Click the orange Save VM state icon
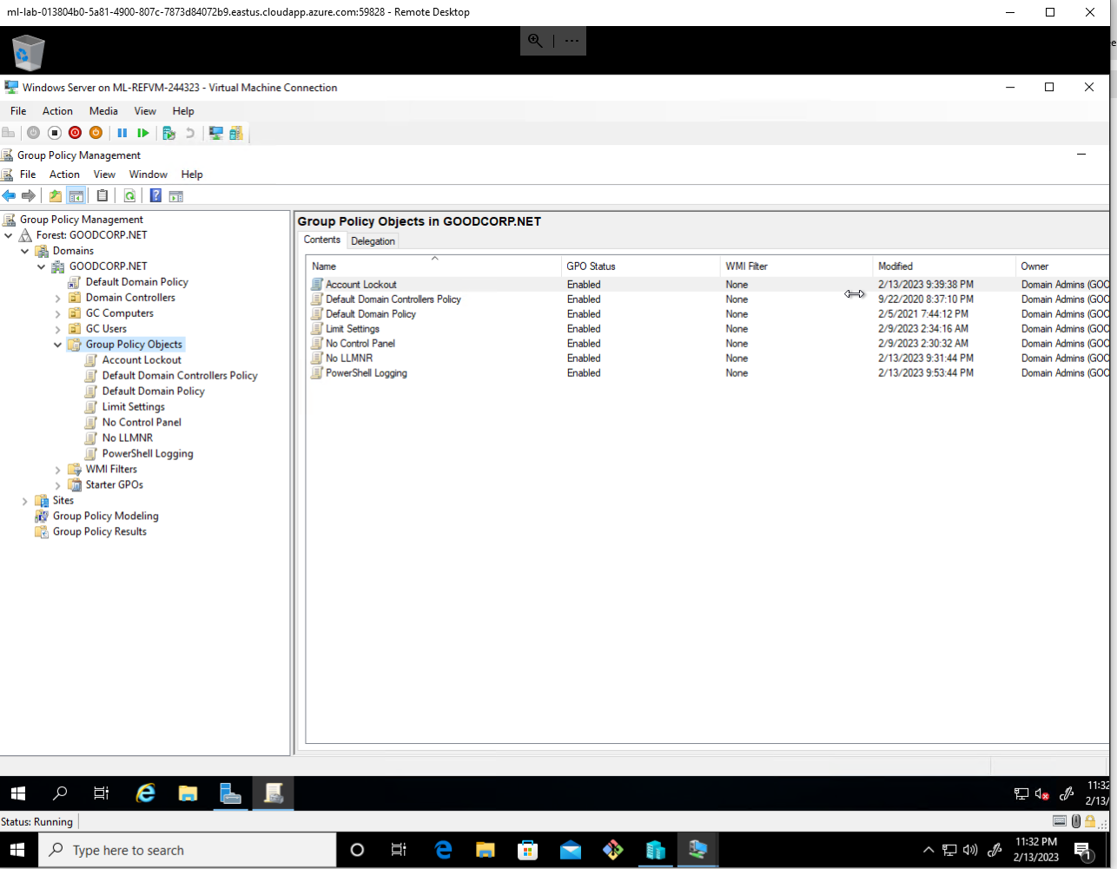This screenshot has height=869, width=1117. (96, 133)
